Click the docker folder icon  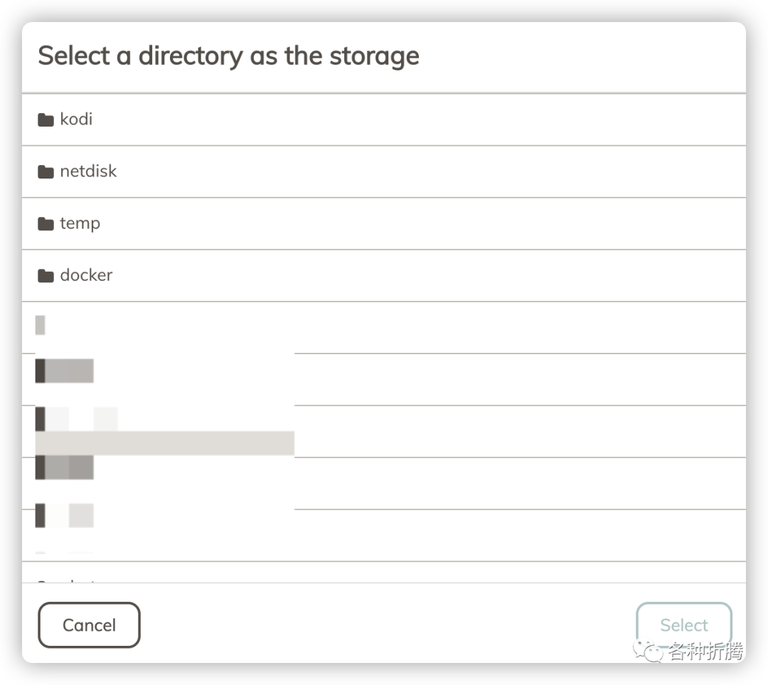pos(46,276)
